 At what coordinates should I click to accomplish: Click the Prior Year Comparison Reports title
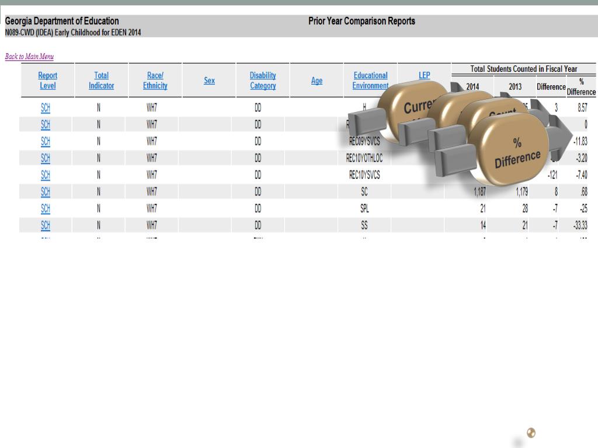point(361,21)
